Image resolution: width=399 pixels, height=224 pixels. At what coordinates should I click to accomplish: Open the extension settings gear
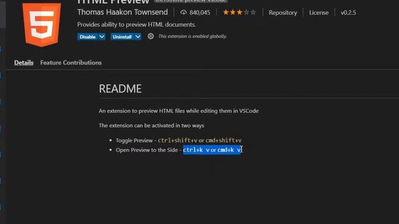click(x=151, y=36)
